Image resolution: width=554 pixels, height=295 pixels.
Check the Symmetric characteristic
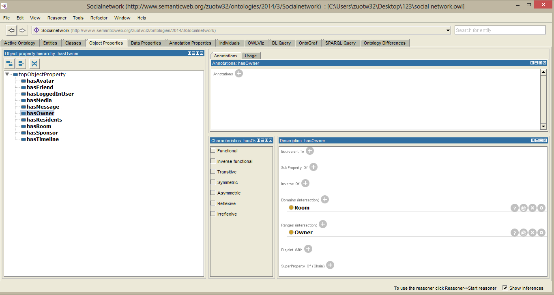(213, 182)
